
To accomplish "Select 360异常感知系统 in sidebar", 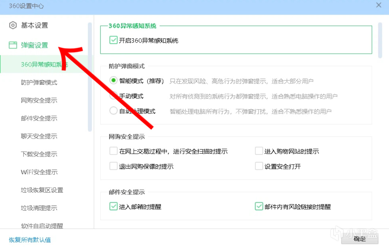I will pyautogui.click(x=44, y=65).
